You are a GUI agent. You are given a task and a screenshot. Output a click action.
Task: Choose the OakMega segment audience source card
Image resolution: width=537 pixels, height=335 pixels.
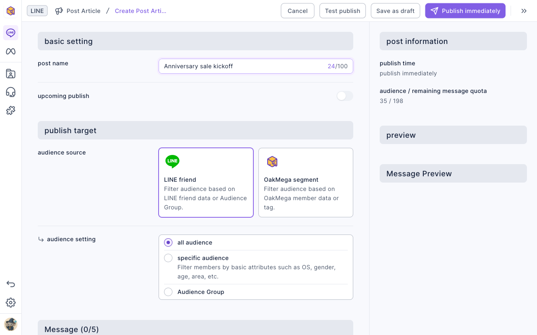[x=306, y=183]
